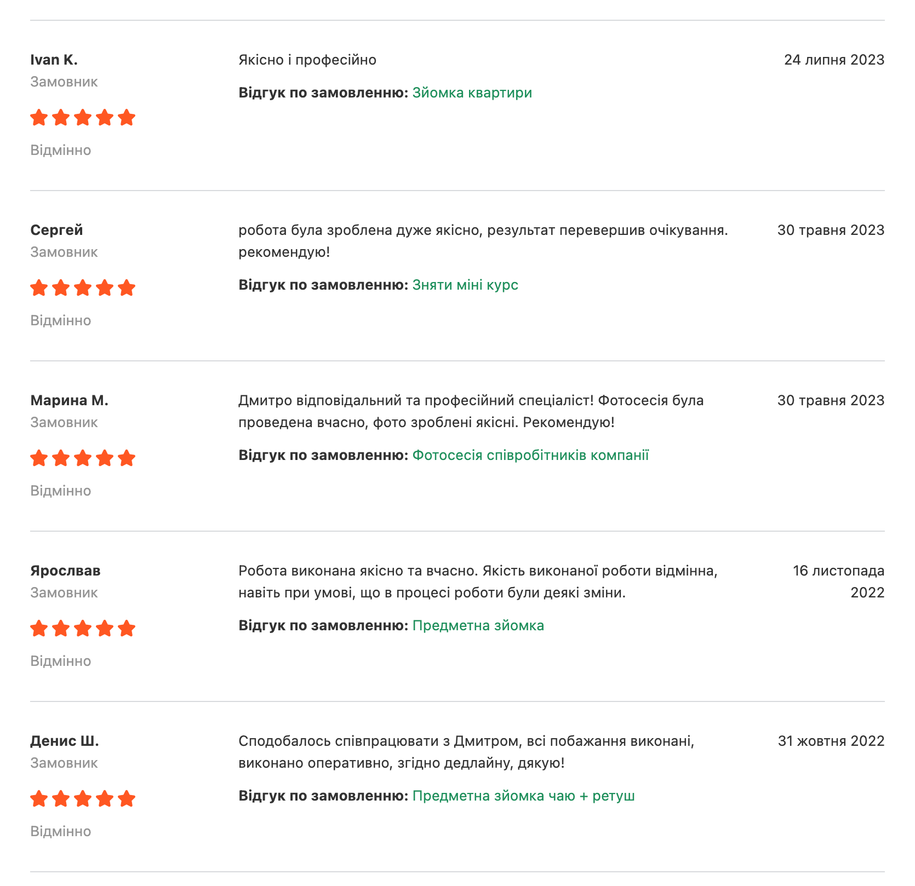Screen dimensions: 915x886
Task: Open the "Зйомка квартири" order link
Action: 472,93
